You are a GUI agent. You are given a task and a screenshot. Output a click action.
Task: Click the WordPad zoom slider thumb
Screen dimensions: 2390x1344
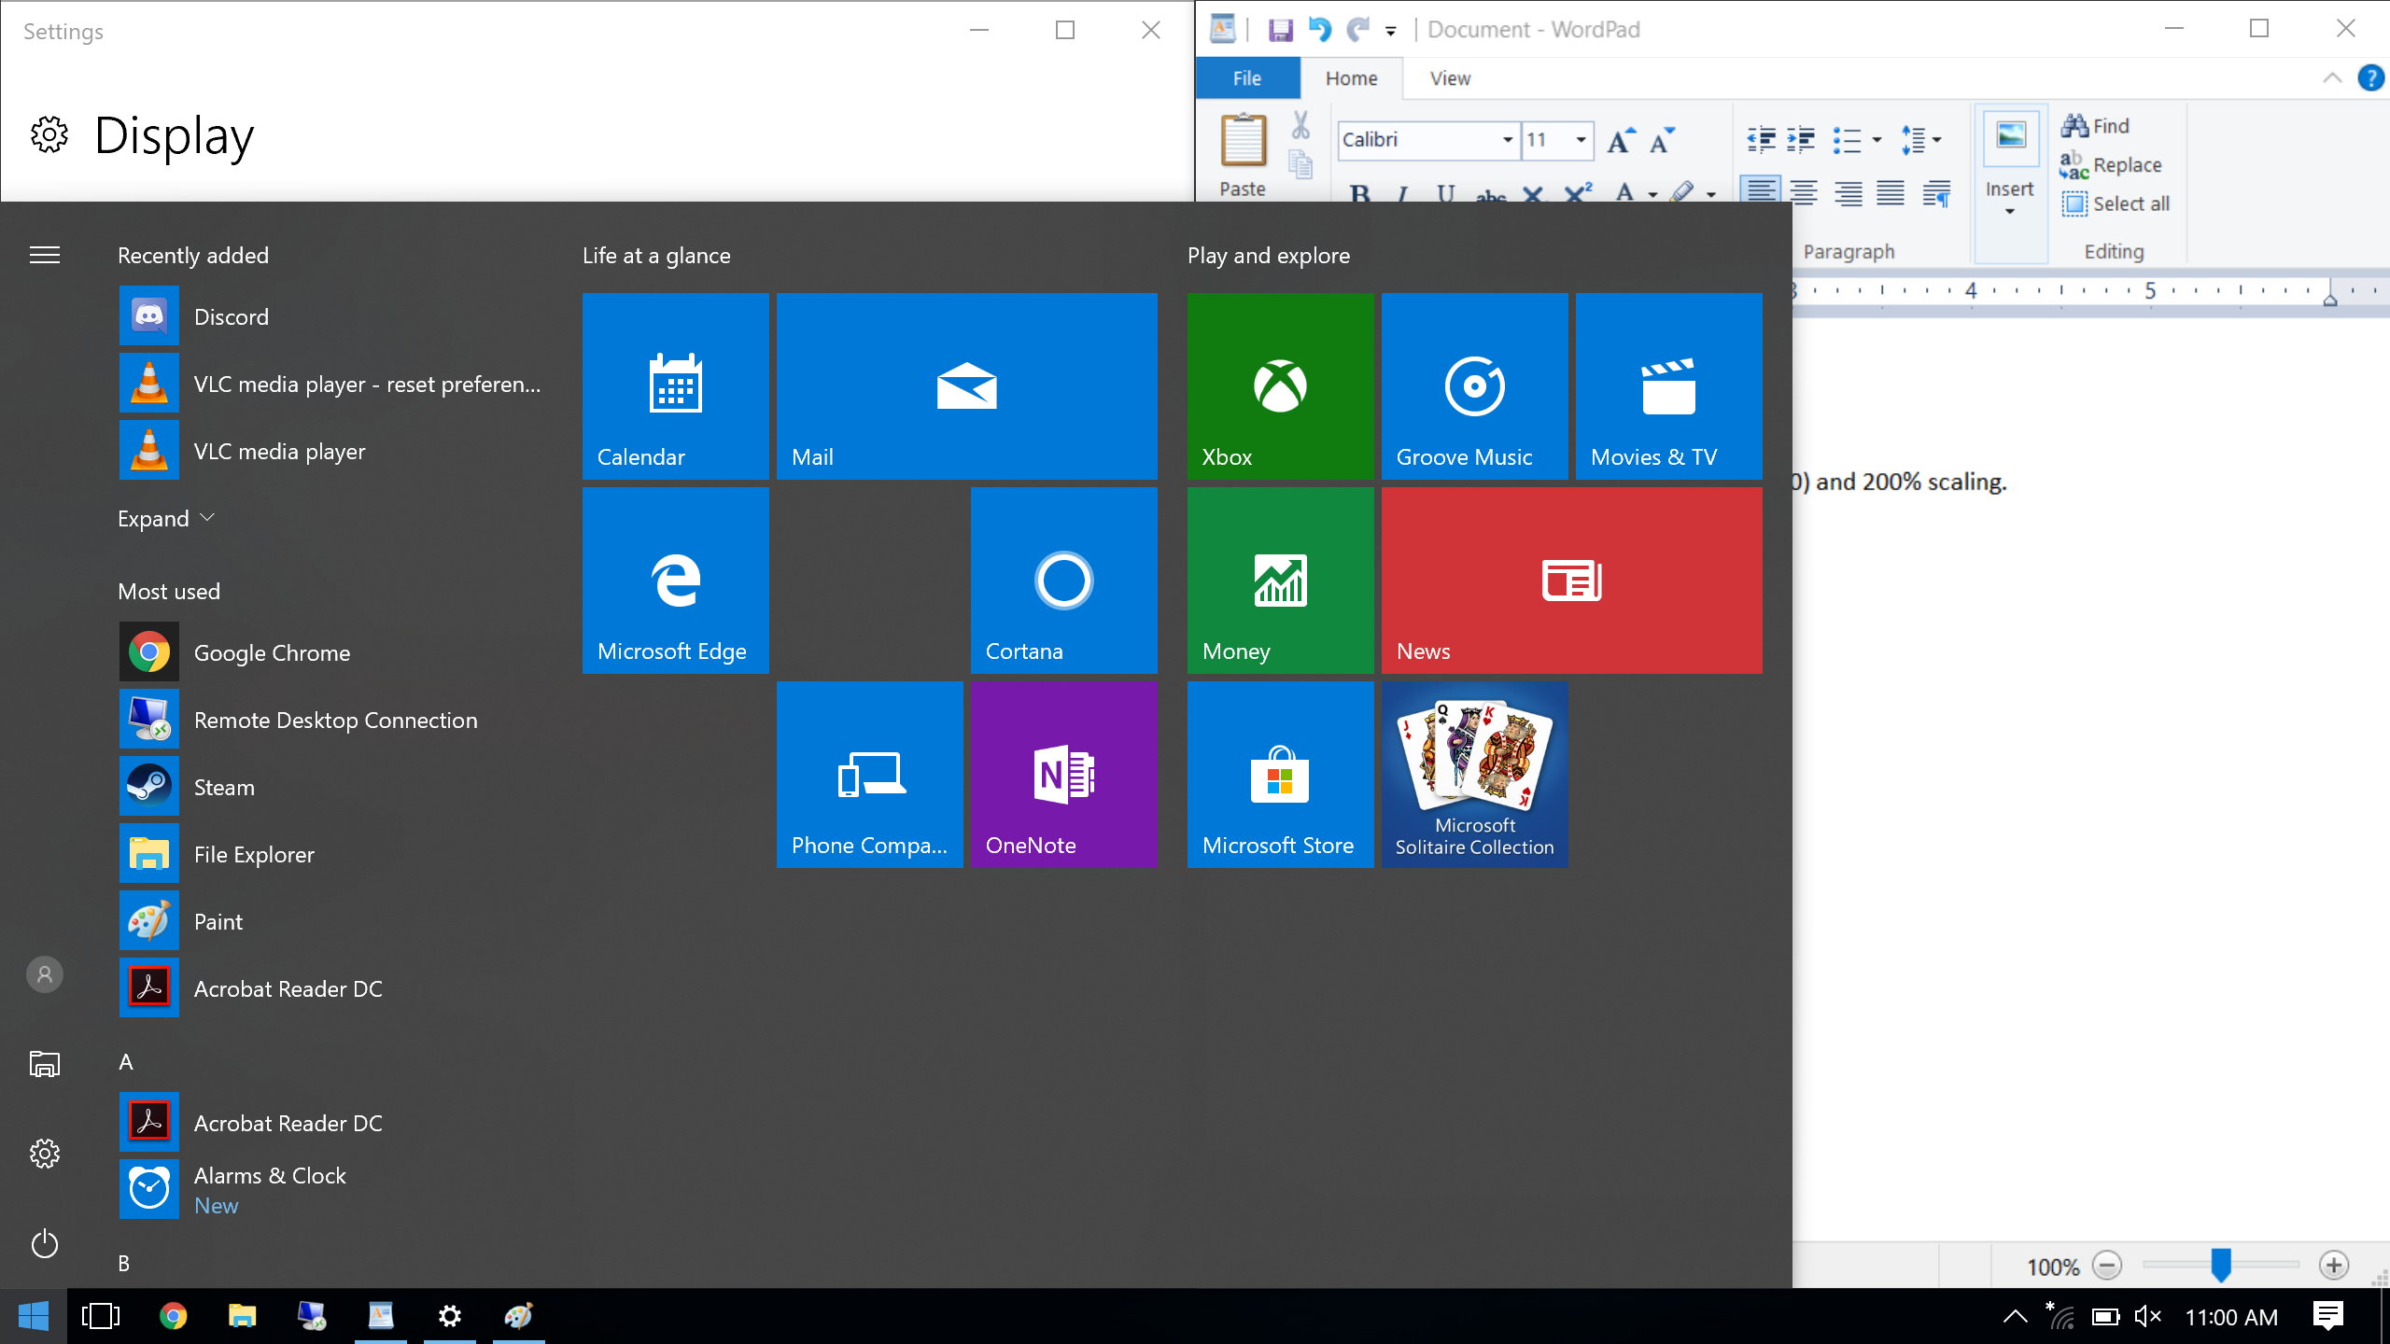[2221, 1265]
